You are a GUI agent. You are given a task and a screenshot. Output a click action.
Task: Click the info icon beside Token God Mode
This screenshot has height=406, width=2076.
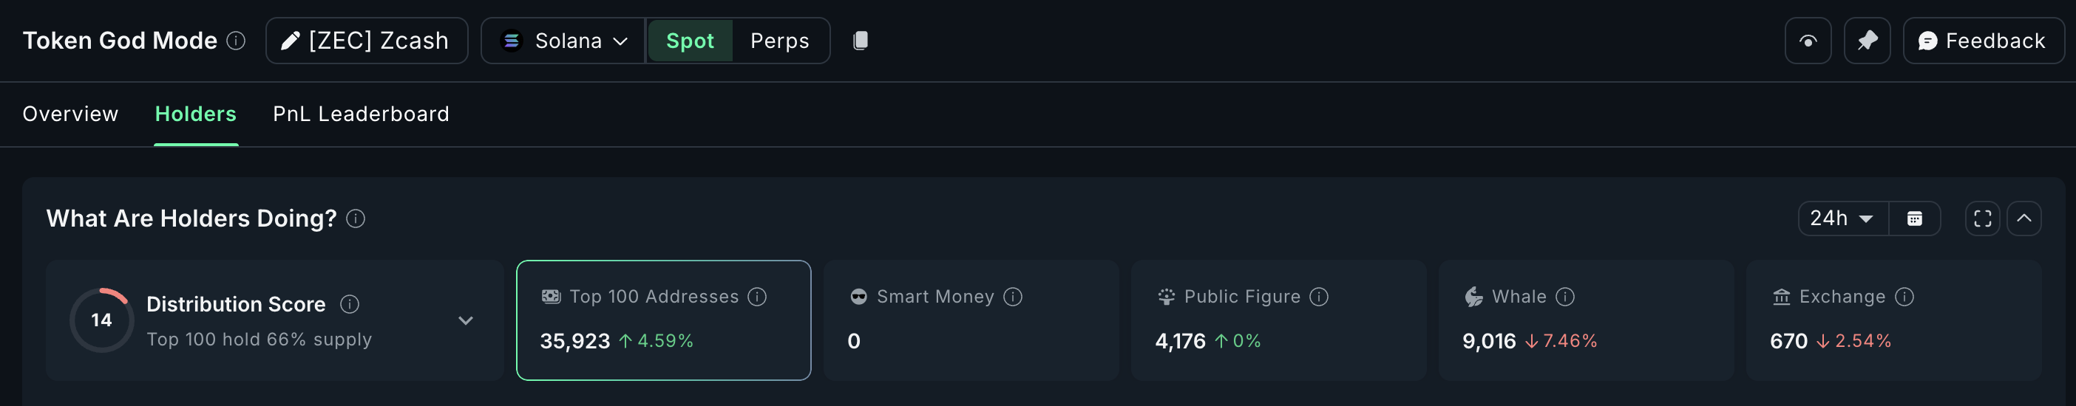[x=235, y=40]
